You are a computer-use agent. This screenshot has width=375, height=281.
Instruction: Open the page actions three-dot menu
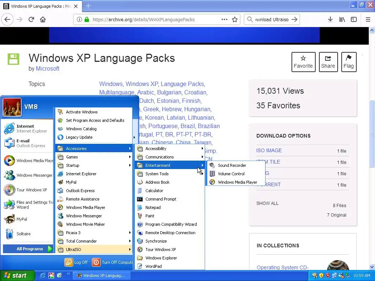coord(224,19)
